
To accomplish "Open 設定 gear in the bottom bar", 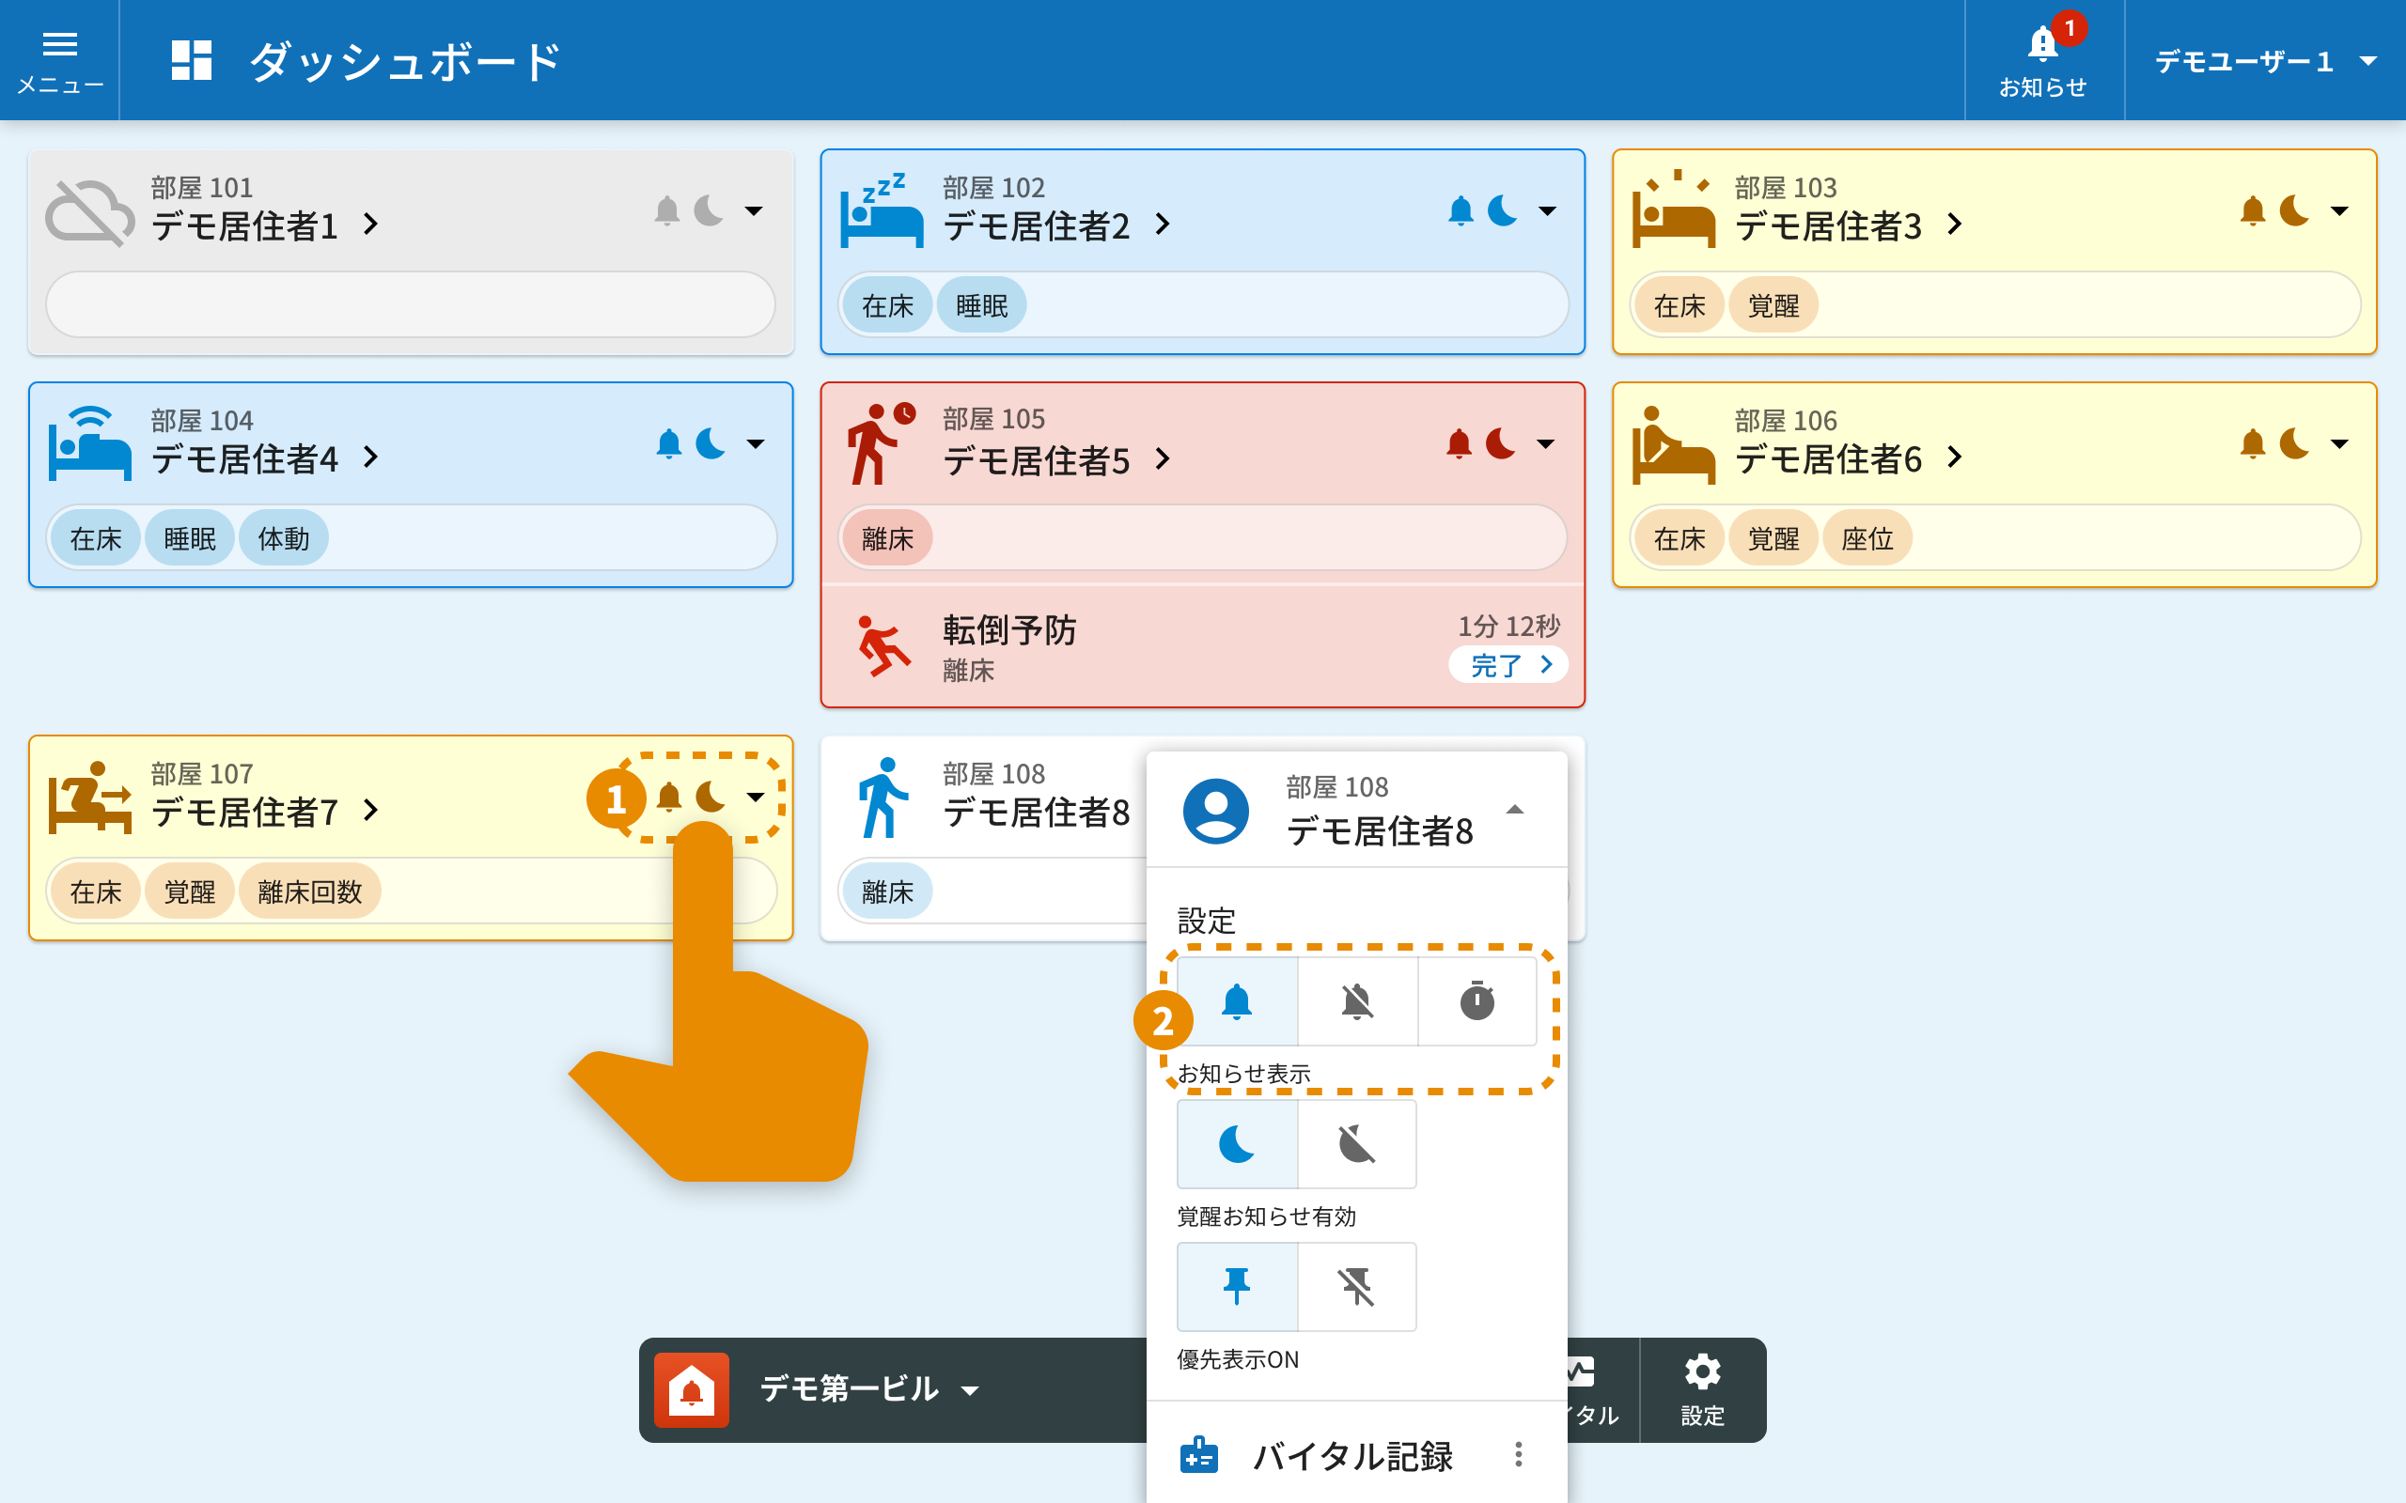I will coord(1702,1388).
